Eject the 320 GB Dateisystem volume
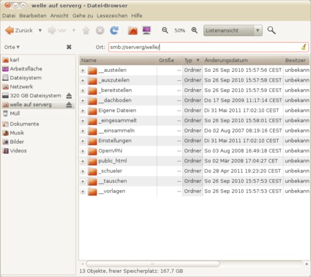 point(69,95)
